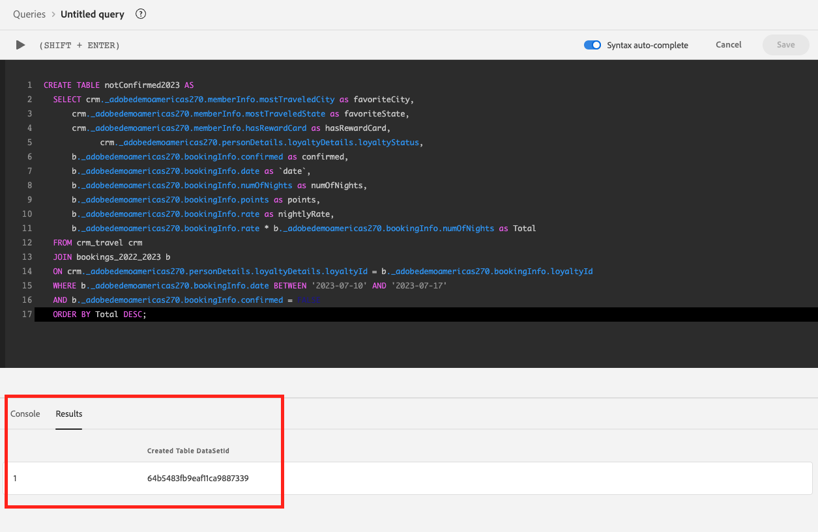Click the first row in the result table
The height and width of the screenshot is (532, 818).
point(409,479)
